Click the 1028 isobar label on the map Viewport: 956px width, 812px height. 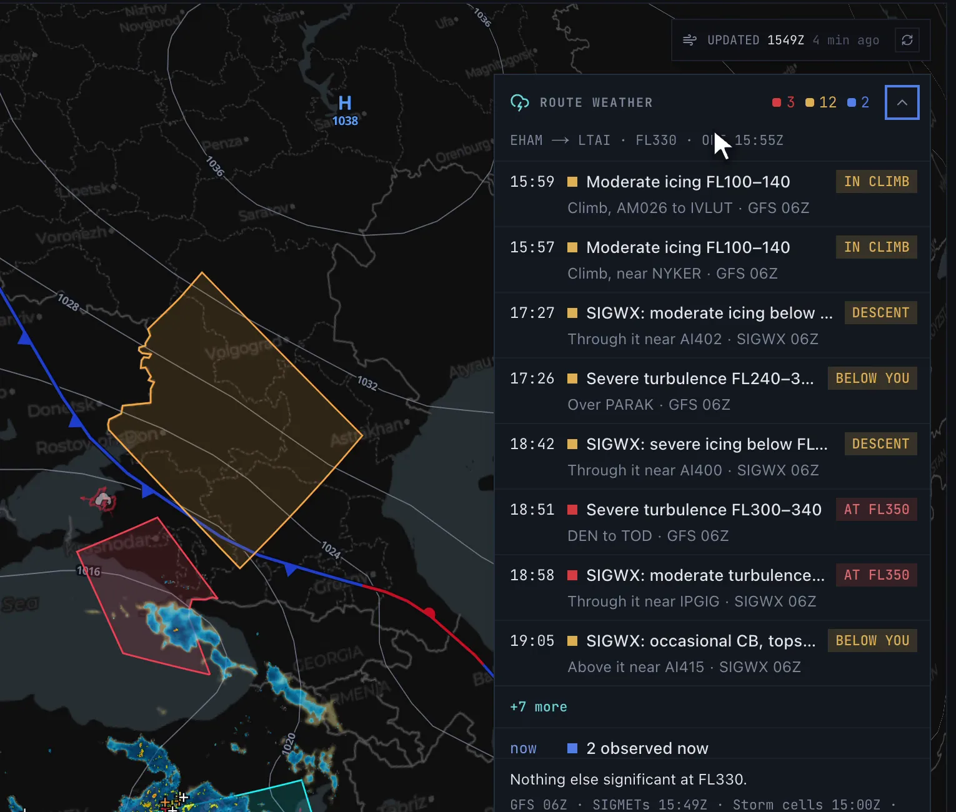pos(69,302)
